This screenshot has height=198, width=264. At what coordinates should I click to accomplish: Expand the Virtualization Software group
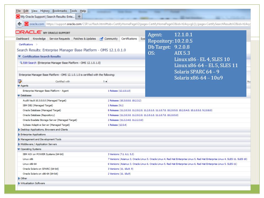tap(19, 183)
